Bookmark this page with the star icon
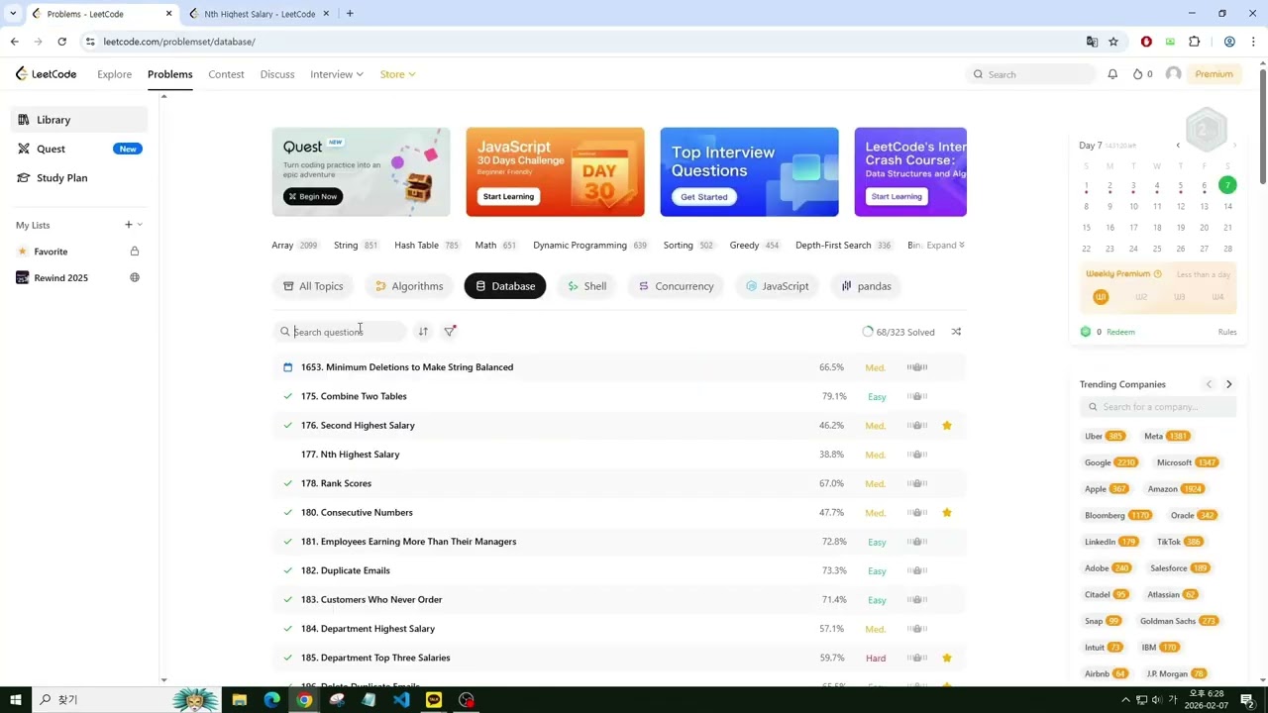This screenshot has height=713, width=1268. tap(1113, 42)
